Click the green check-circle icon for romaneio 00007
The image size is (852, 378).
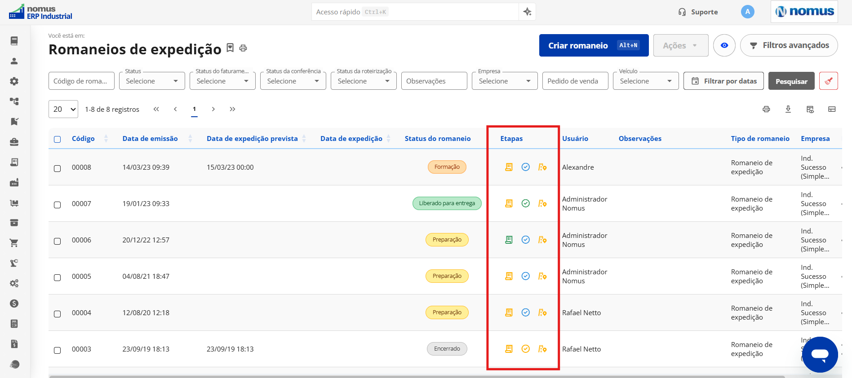(x=526, y=203)
